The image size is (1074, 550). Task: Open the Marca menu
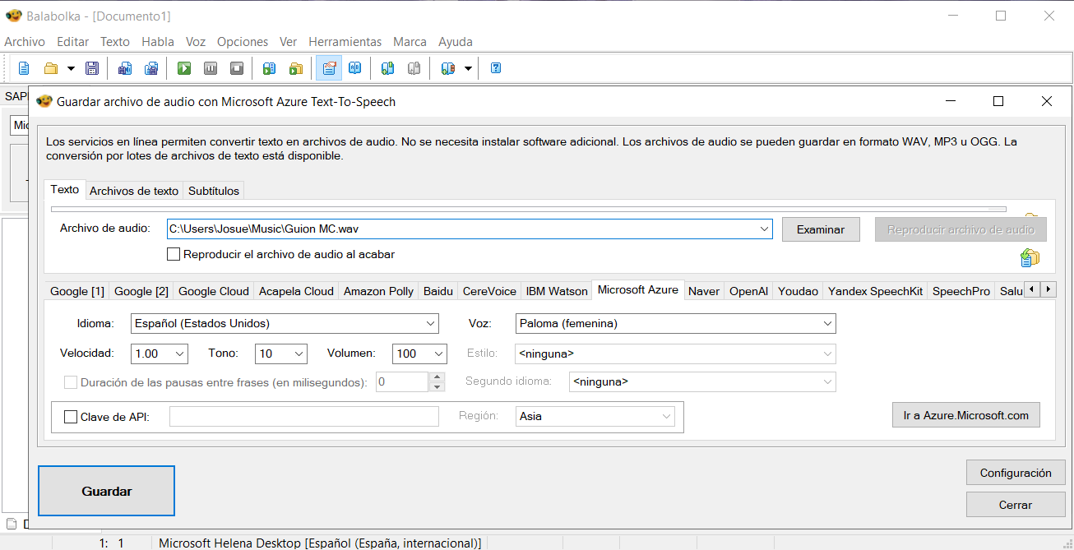point(410,42)
